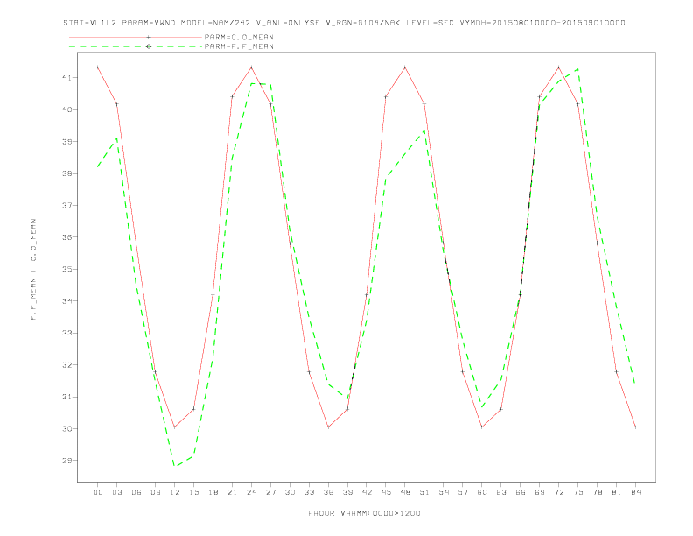The width and height of the screenshot is (693, 536).
Task: Click the 60 forecast hour x-axis label
Action: [482, 492]
